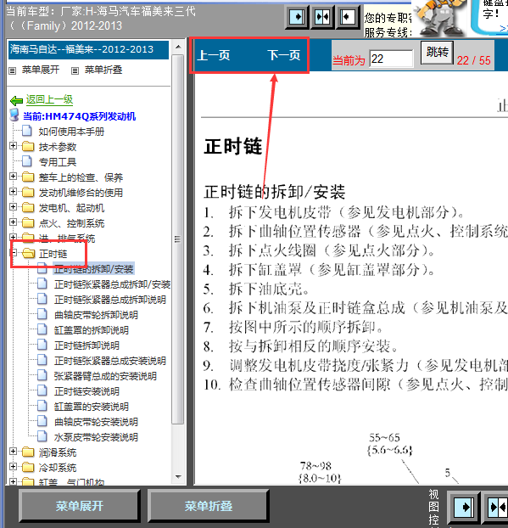
Task: Expand the 点火、控制系统 node
Action: (13, 222)
